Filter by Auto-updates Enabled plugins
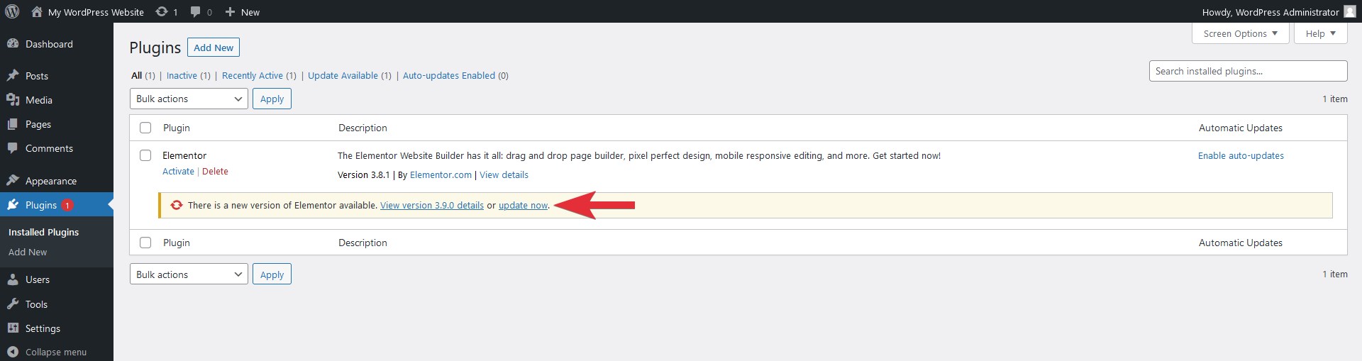1362x361 pixels. click(x=449, y=75)
